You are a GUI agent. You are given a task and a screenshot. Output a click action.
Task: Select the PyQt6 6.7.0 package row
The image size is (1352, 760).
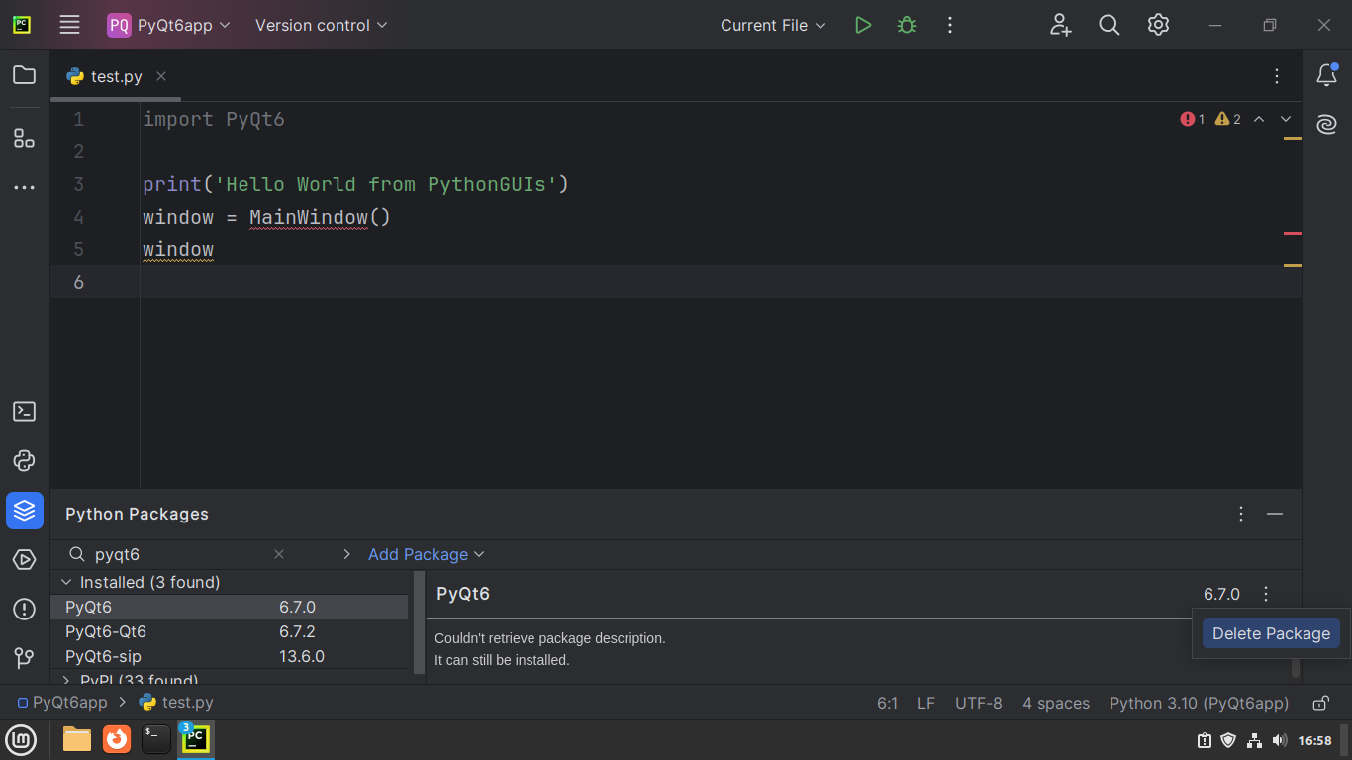(230, 607)
